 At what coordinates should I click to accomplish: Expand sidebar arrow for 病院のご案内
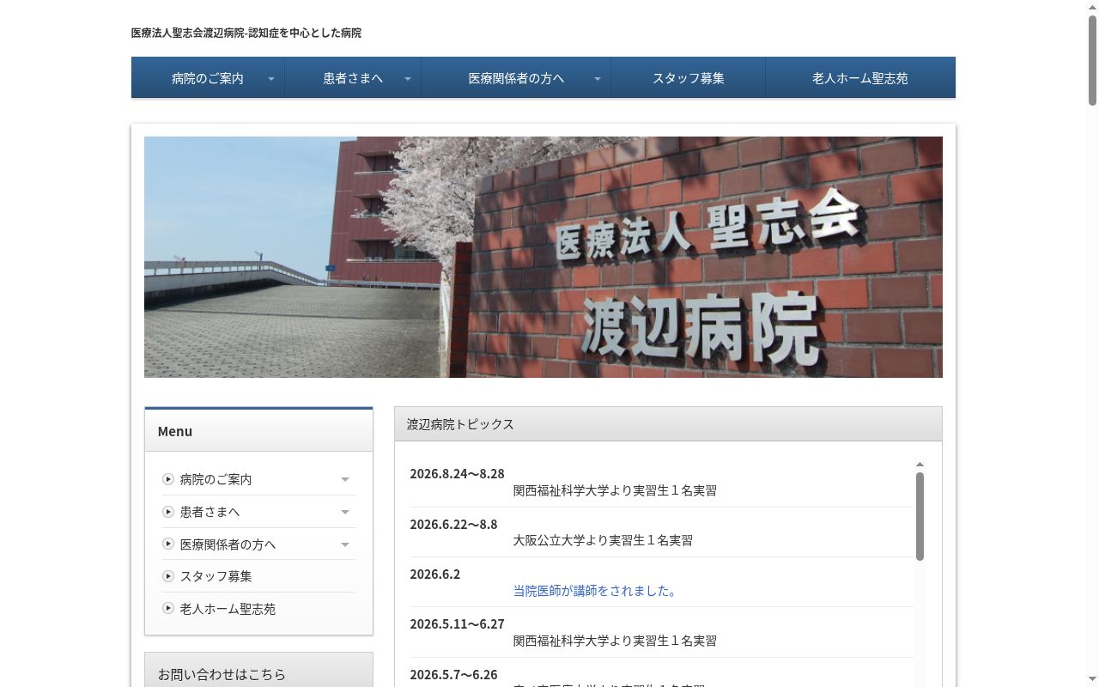pyautogui.click(x=345, y=480)
